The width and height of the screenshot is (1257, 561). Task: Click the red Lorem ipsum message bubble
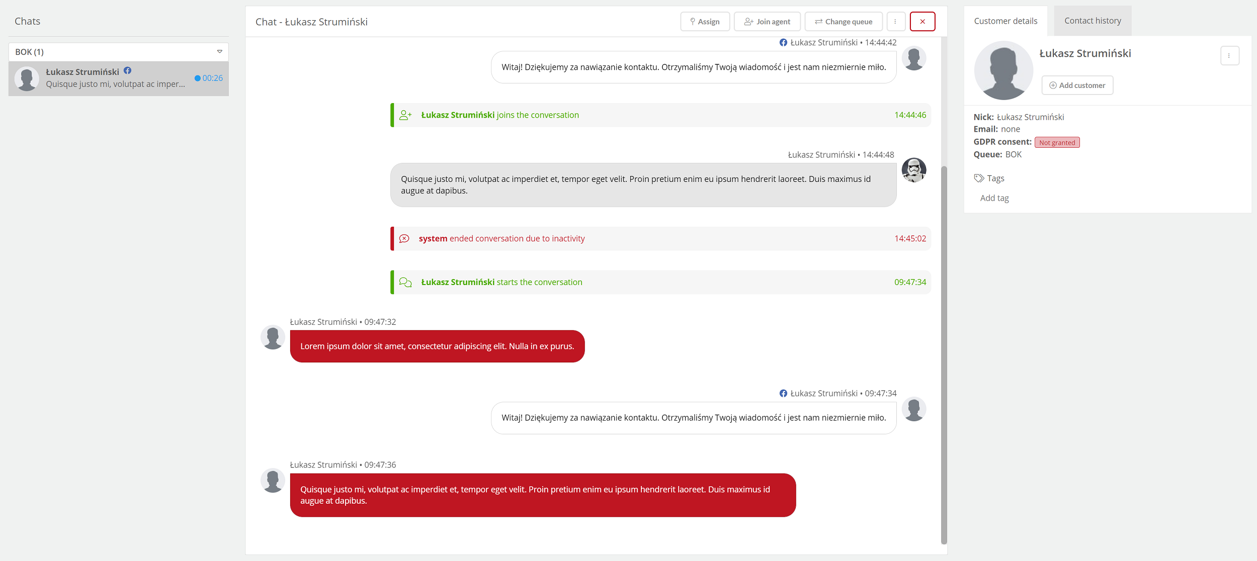coord(437,346)
